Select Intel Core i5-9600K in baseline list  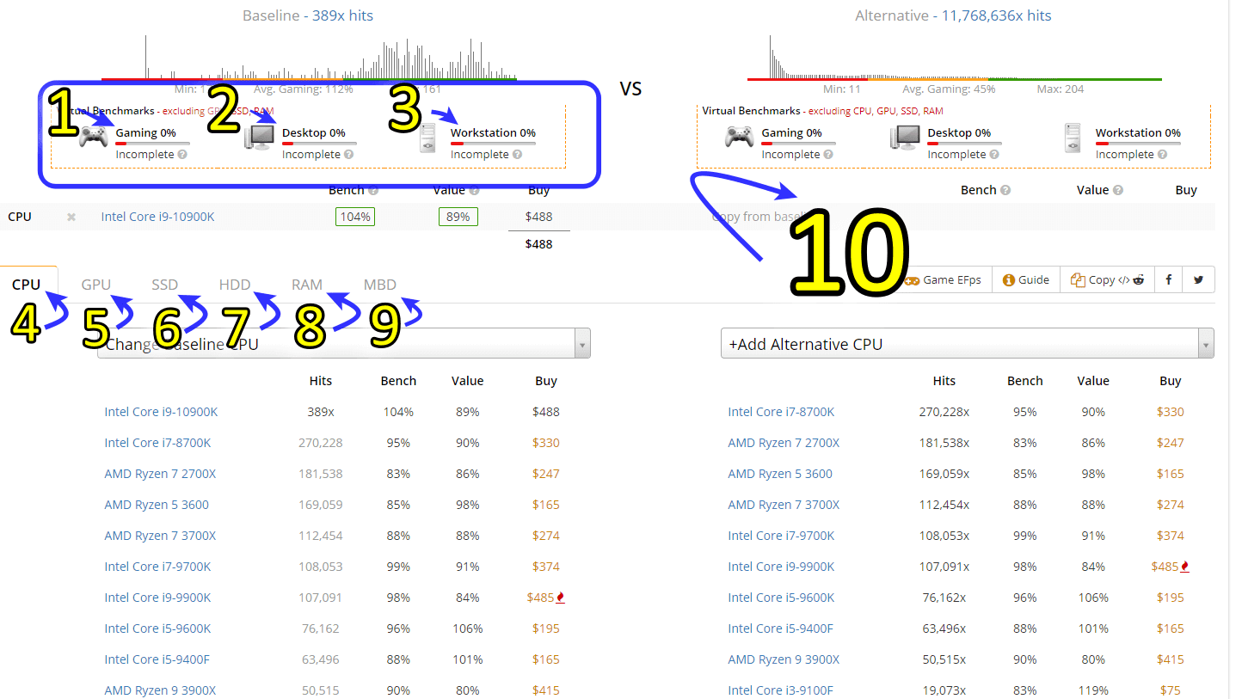pyautogui.click(x=157, y=628)
